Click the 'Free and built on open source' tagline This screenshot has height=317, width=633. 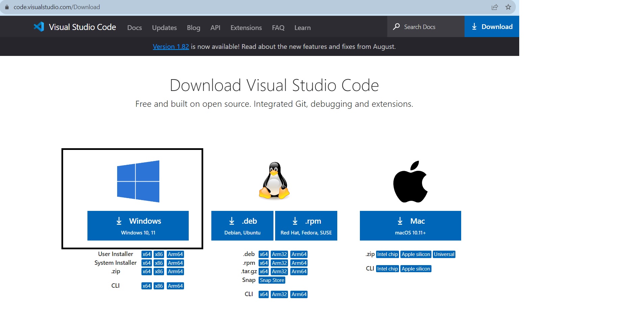tap(274, 104)
